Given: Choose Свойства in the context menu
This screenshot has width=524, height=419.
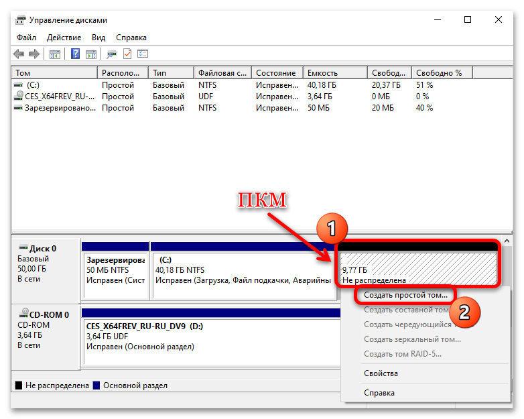Looking at the screenshot, I should tap(381, 373).
